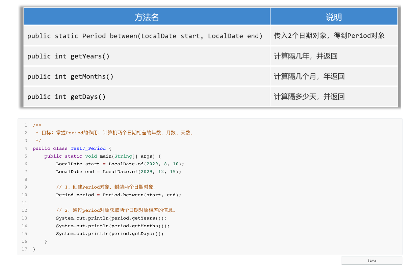Click the 说明 column header
The height and width of the screenshot is (268, 414).
(334, 17)
